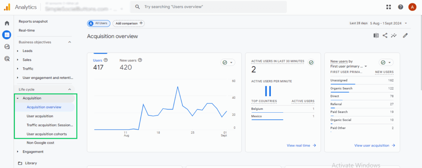422x168 pixels.
Task: Click the Paid Search row
Action: tap(362, 113)
